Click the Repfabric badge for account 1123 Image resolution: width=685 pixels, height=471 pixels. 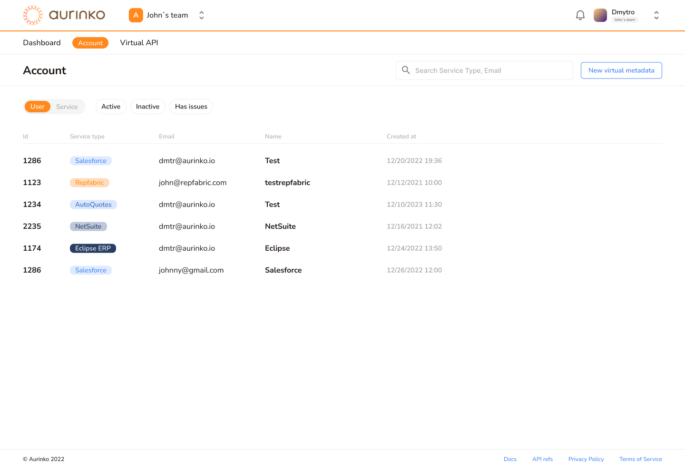pos(89,182)
